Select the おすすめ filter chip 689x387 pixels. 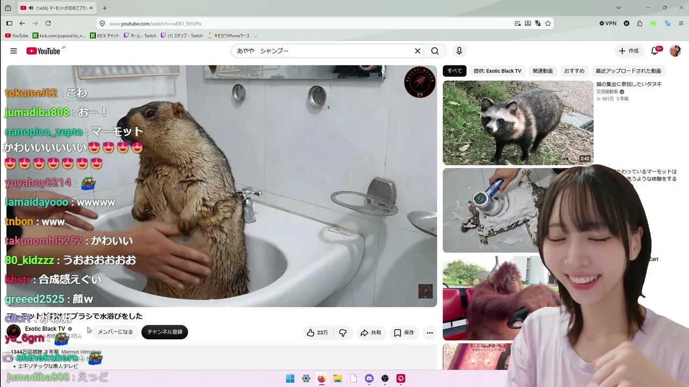click(574, 71)
